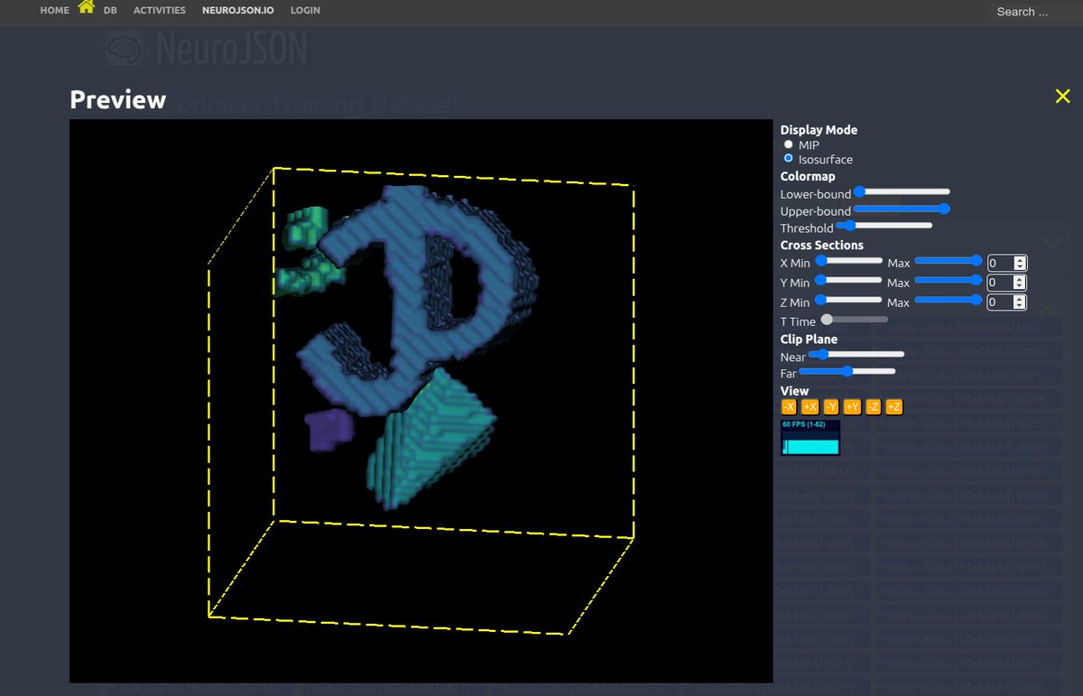Click the Y Max cross-section slider

point(948,281)
